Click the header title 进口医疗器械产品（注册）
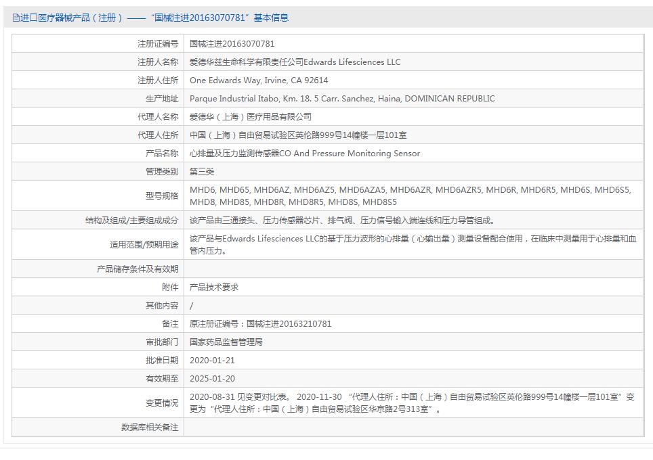653x460 pixels. (72, 18)
